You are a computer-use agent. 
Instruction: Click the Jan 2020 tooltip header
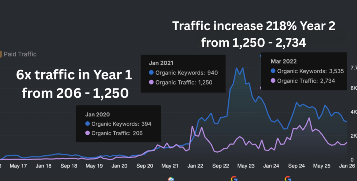[x=97, y=114]
